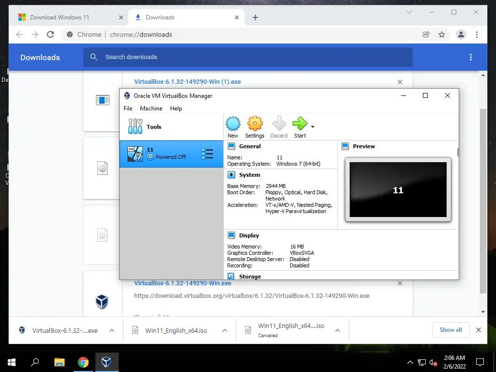Image resolution: width=496 pixels, height=372 pixels.
Task: Click Show all downloads button
Action: 451,329
